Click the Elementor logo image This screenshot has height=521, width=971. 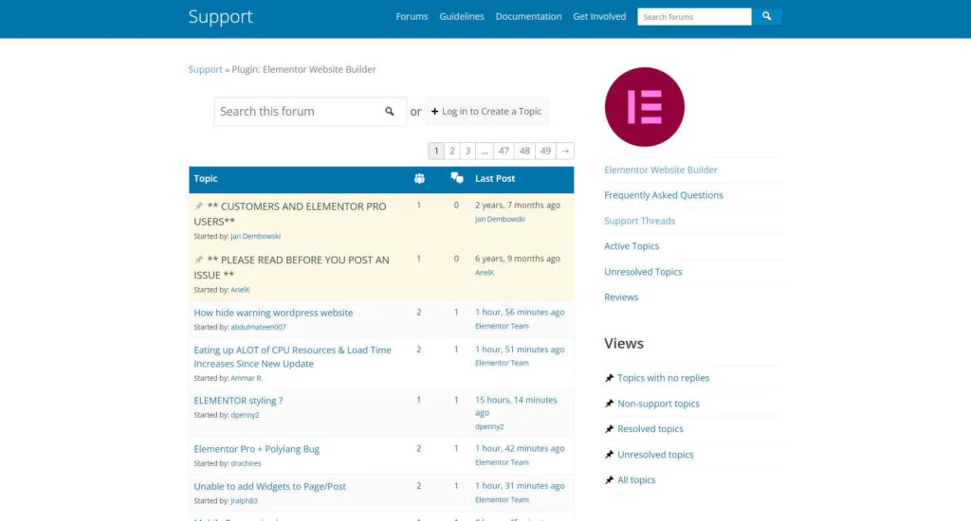[644, 107]
